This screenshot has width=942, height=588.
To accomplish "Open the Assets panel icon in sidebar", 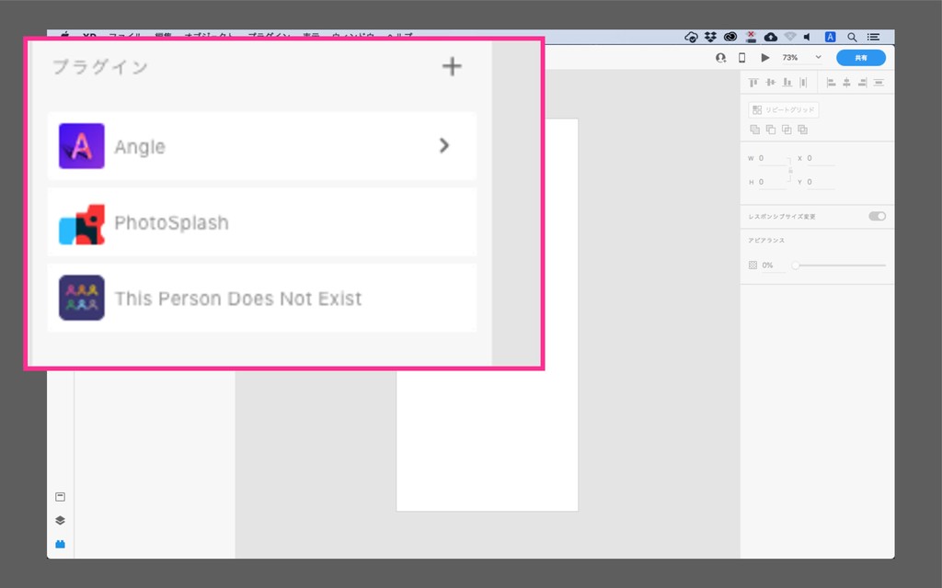I will [60, 497].
